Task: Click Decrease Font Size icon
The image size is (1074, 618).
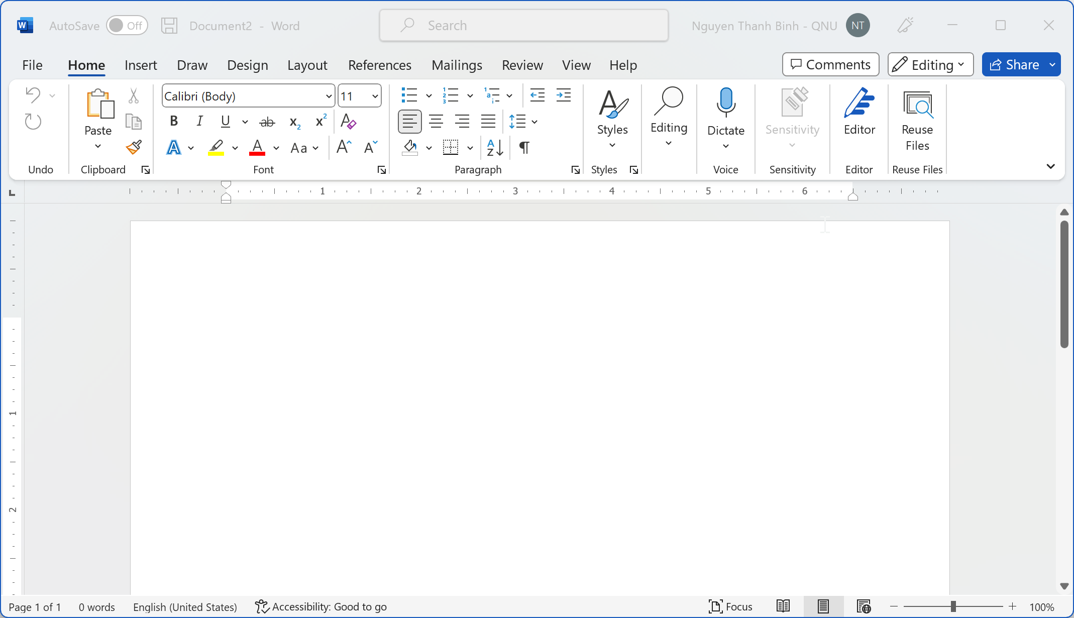Action: tap(371, 147)
